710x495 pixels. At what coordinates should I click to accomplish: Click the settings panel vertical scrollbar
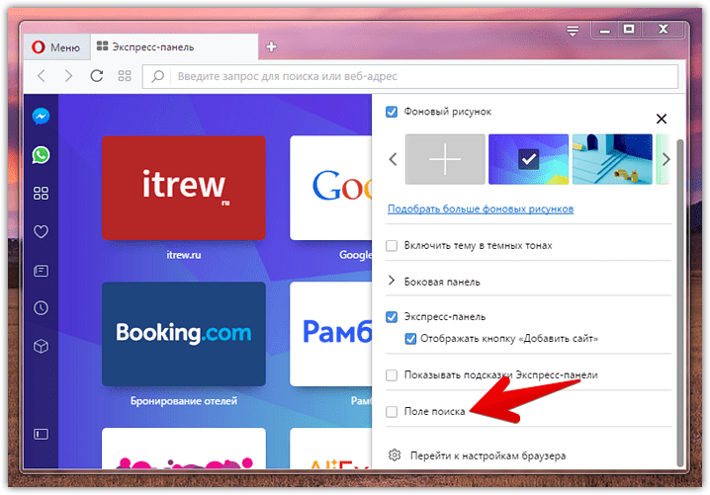[679, 303]
